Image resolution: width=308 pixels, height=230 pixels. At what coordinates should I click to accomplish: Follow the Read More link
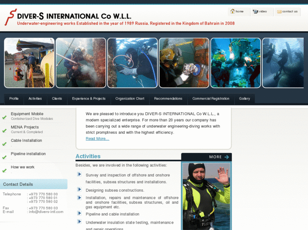point(97,138)
